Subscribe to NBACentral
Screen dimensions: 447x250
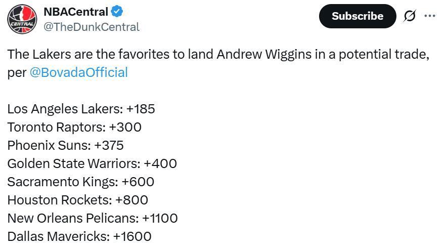click(x=357, y=16)
